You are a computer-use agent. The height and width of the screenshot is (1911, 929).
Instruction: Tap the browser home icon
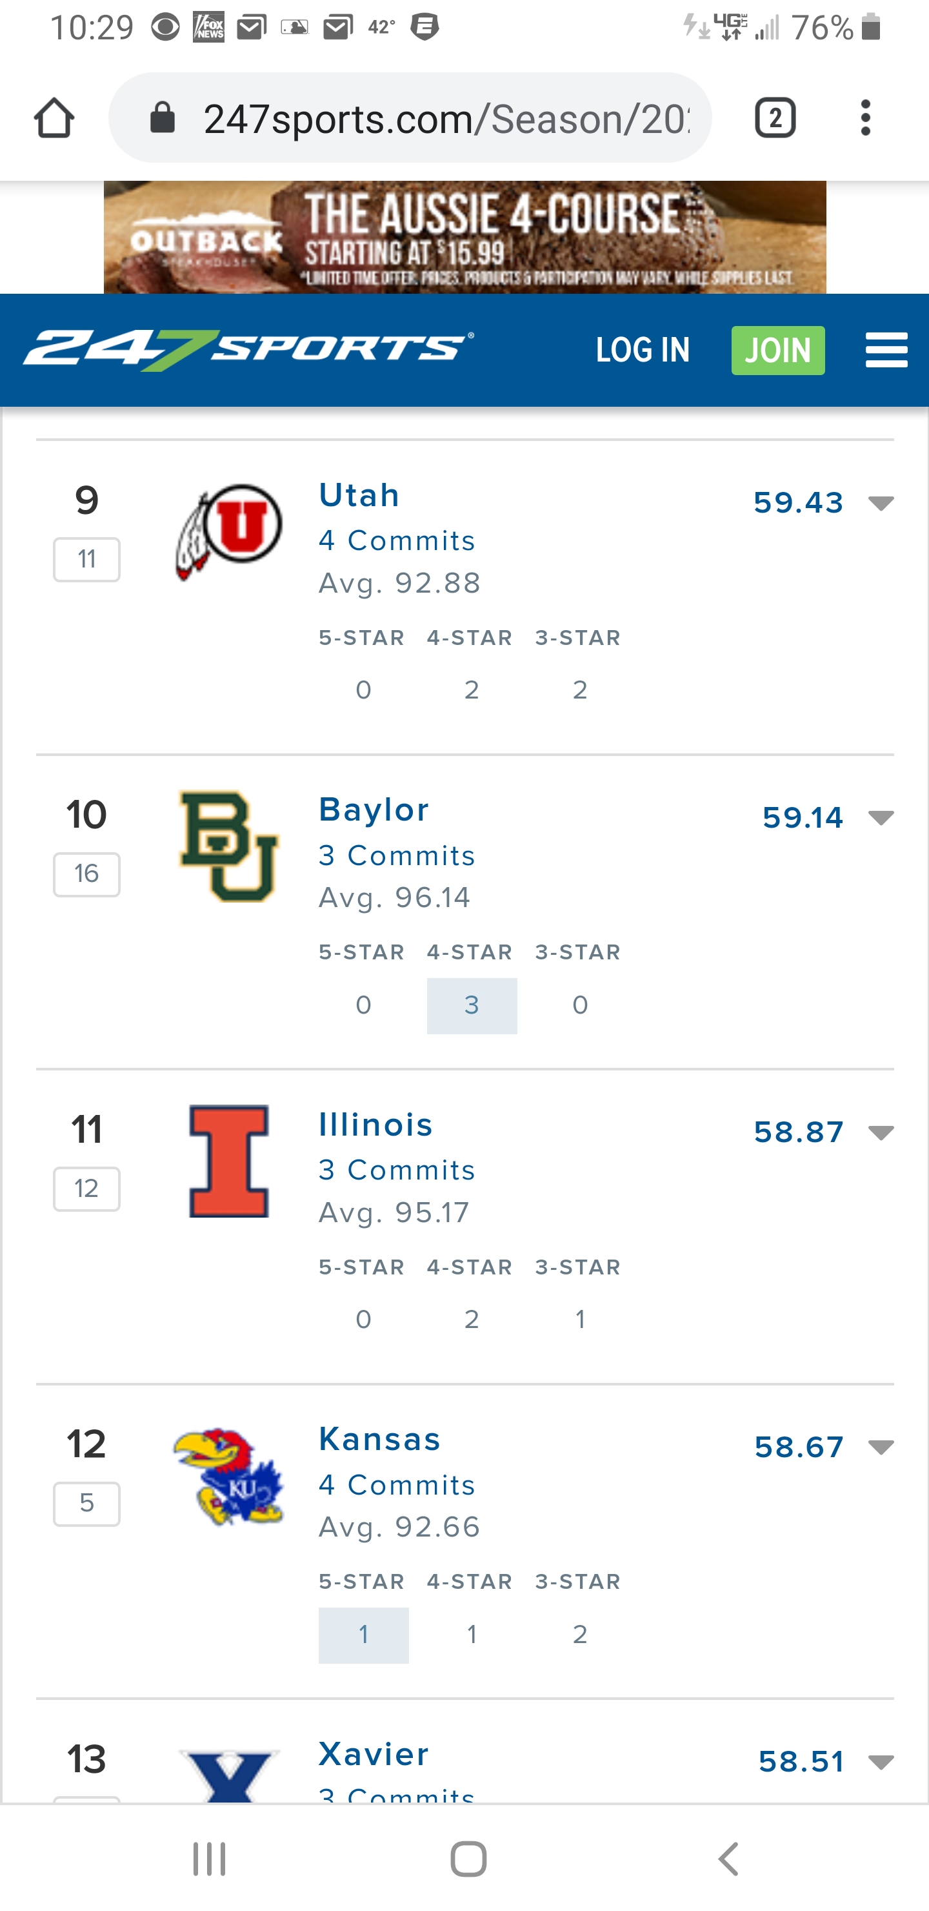coord(54,118)
